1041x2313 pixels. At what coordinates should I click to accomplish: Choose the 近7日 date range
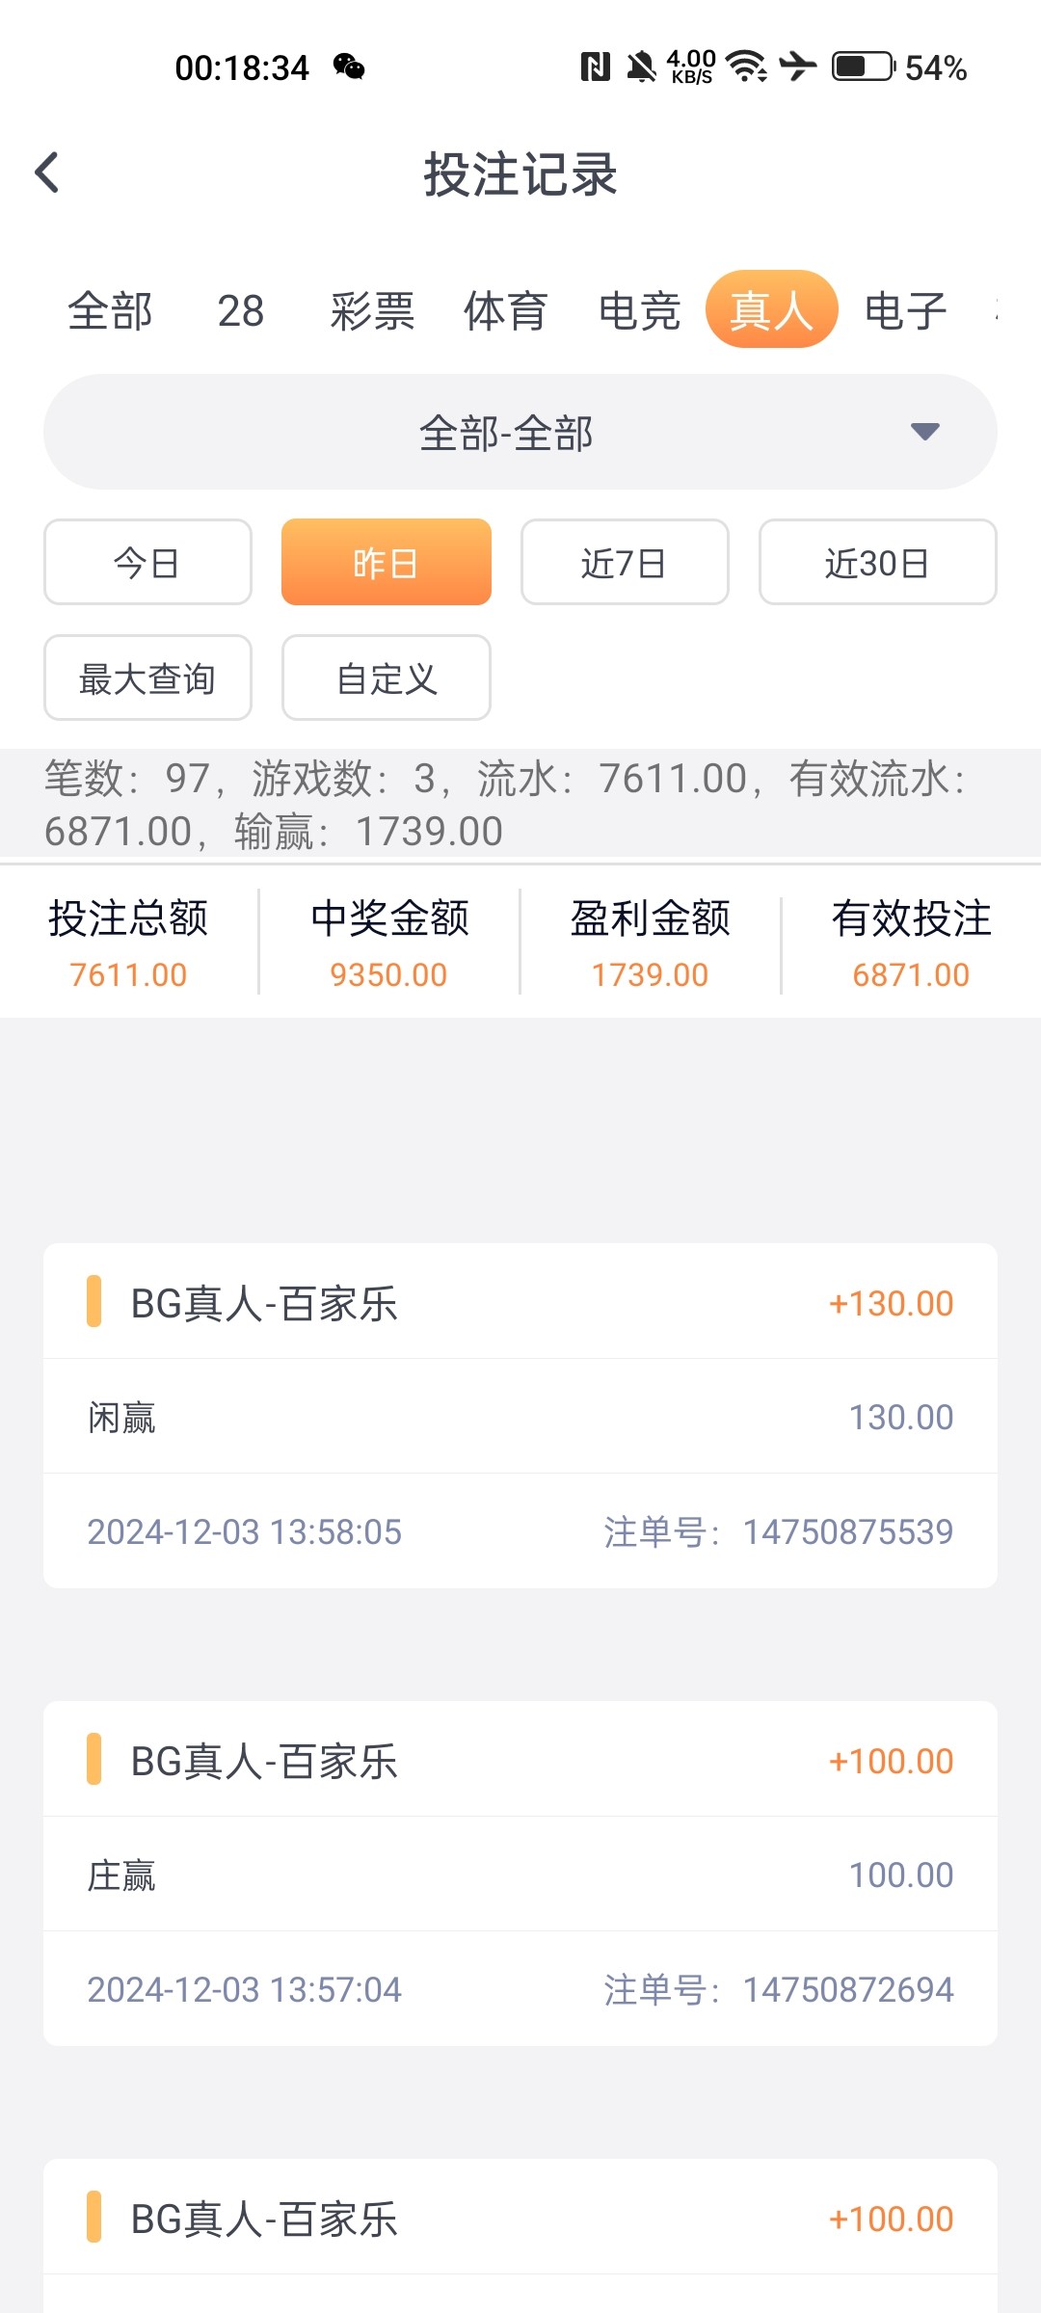(x=625, y=563)
